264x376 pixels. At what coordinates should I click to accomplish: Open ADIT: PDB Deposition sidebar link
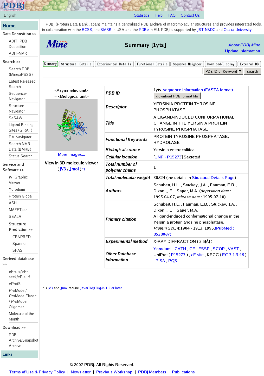coord(18,44)
